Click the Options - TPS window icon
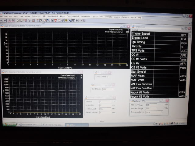Image resolution: width=195 pixels, height=146 pixels. (x=131, y=101)
